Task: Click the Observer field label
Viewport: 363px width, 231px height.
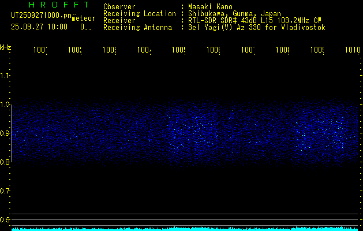Action: 119,7
